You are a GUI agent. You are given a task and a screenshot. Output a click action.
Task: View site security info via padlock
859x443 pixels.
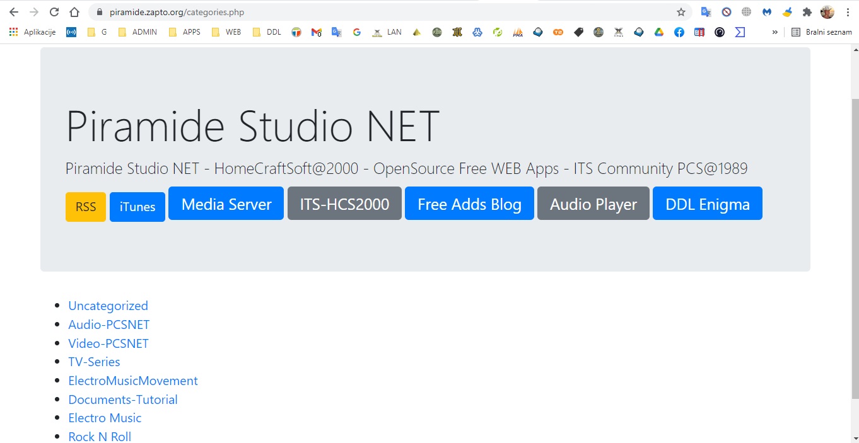coord(99,12)
